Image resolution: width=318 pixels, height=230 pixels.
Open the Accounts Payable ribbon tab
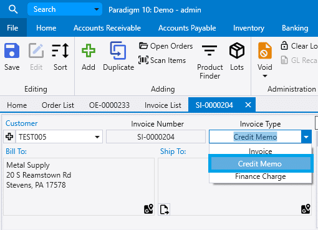click(x=187, y=28)
